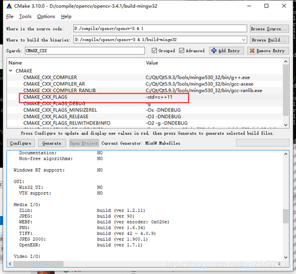Click the cache list vertical scrollbar thumb
The height and width of the screenshot is (274, 296).
pos(286,90)
